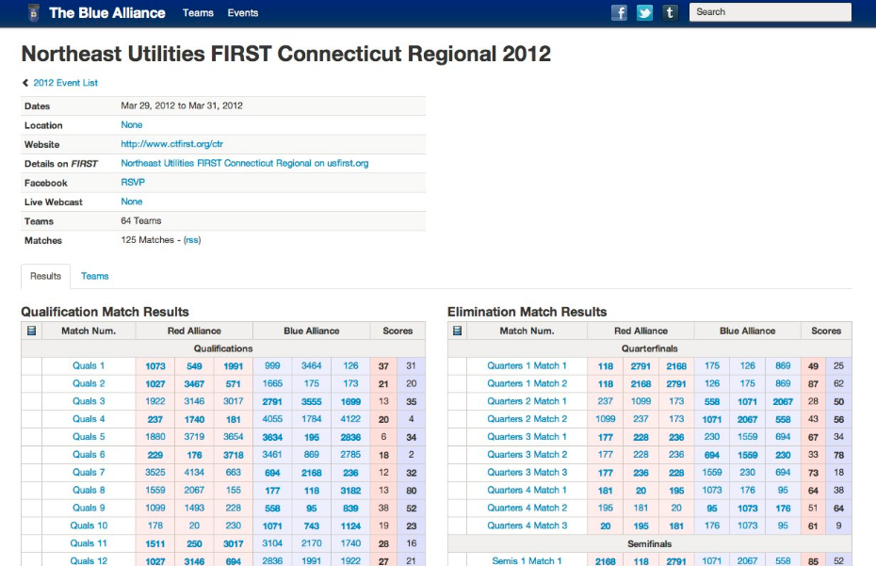Open the Events menu in navbar
Viewport: 876px width, 566px height.
[243, 13]
